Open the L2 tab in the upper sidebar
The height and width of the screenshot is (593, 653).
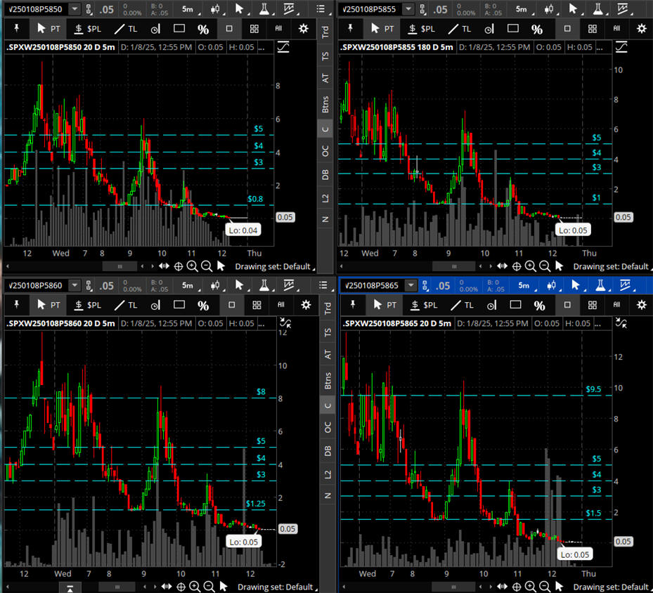325,197
